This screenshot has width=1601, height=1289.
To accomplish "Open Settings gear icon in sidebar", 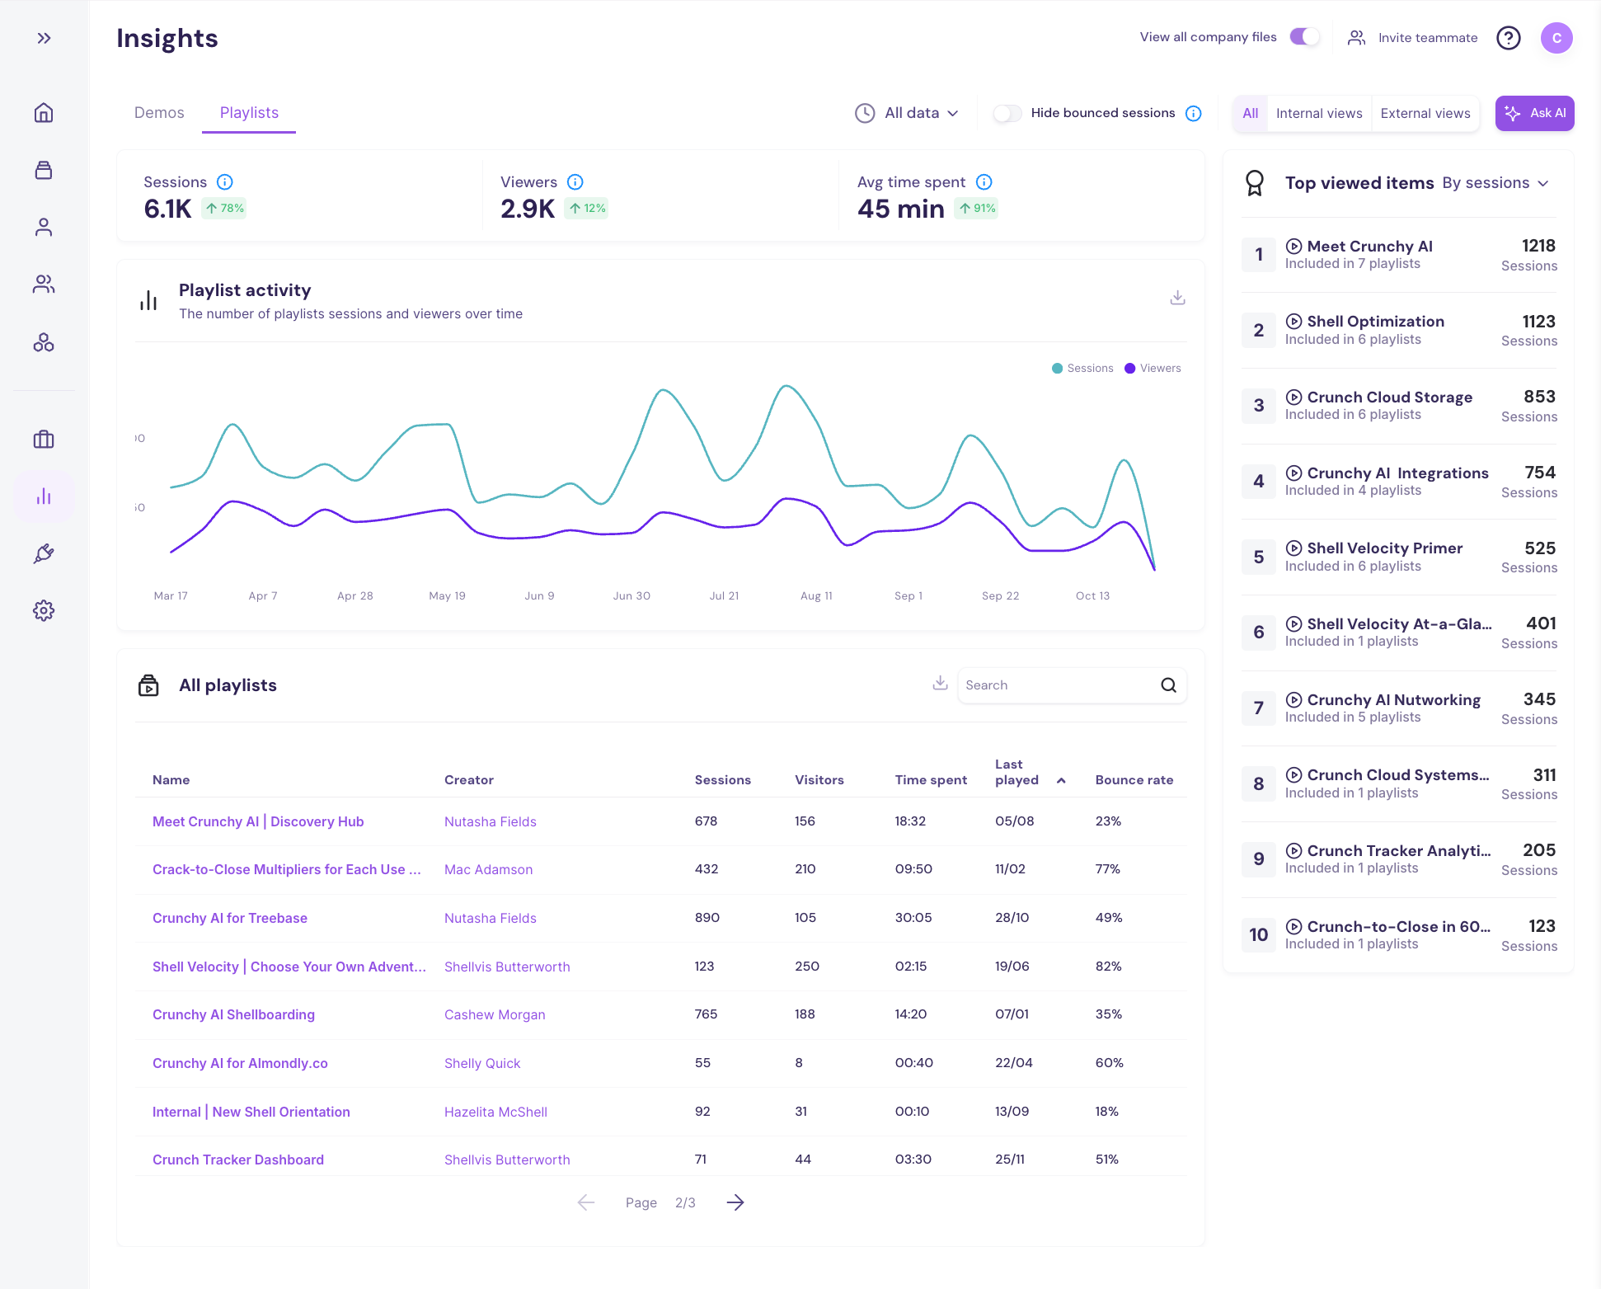I will coord(44,610).
